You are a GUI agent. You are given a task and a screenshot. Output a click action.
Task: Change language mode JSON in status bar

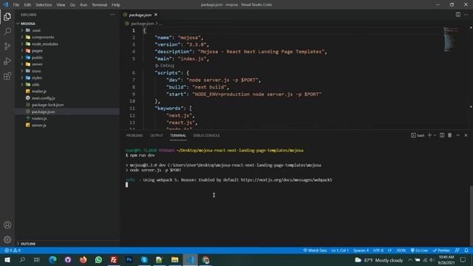pyautogui.click(x=401, y=250)
